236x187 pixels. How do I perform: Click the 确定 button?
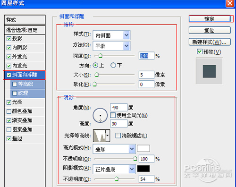[x=210, y=19]
